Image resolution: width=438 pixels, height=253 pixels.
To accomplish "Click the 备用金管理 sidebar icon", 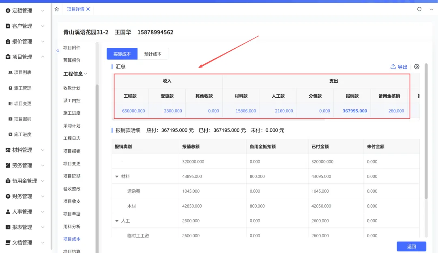I will [x=8, y=181].
